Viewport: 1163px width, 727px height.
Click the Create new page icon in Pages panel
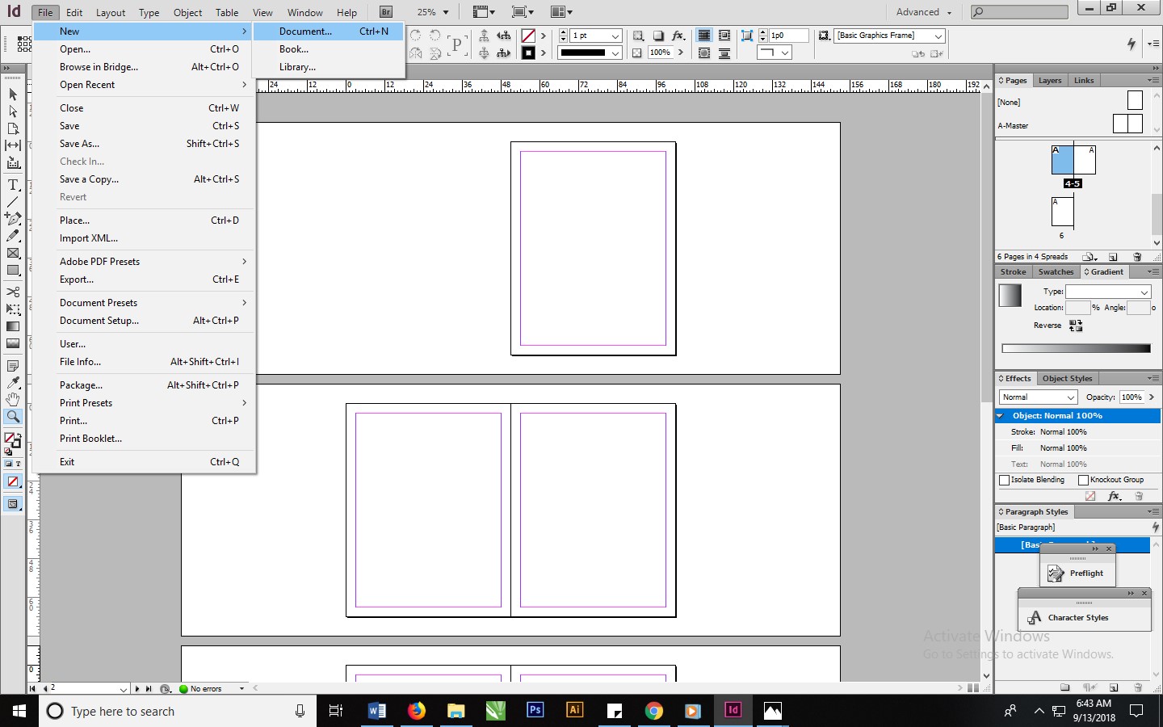tap(1113, 258)
